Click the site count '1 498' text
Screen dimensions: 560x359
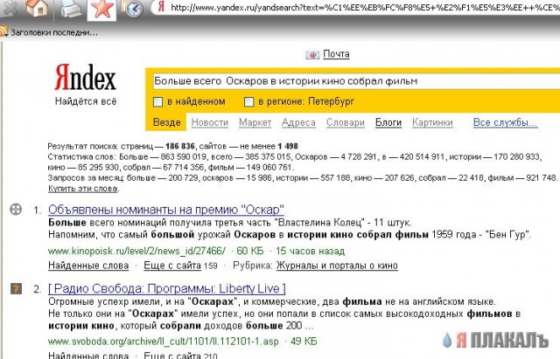click(x=288, y=146)
